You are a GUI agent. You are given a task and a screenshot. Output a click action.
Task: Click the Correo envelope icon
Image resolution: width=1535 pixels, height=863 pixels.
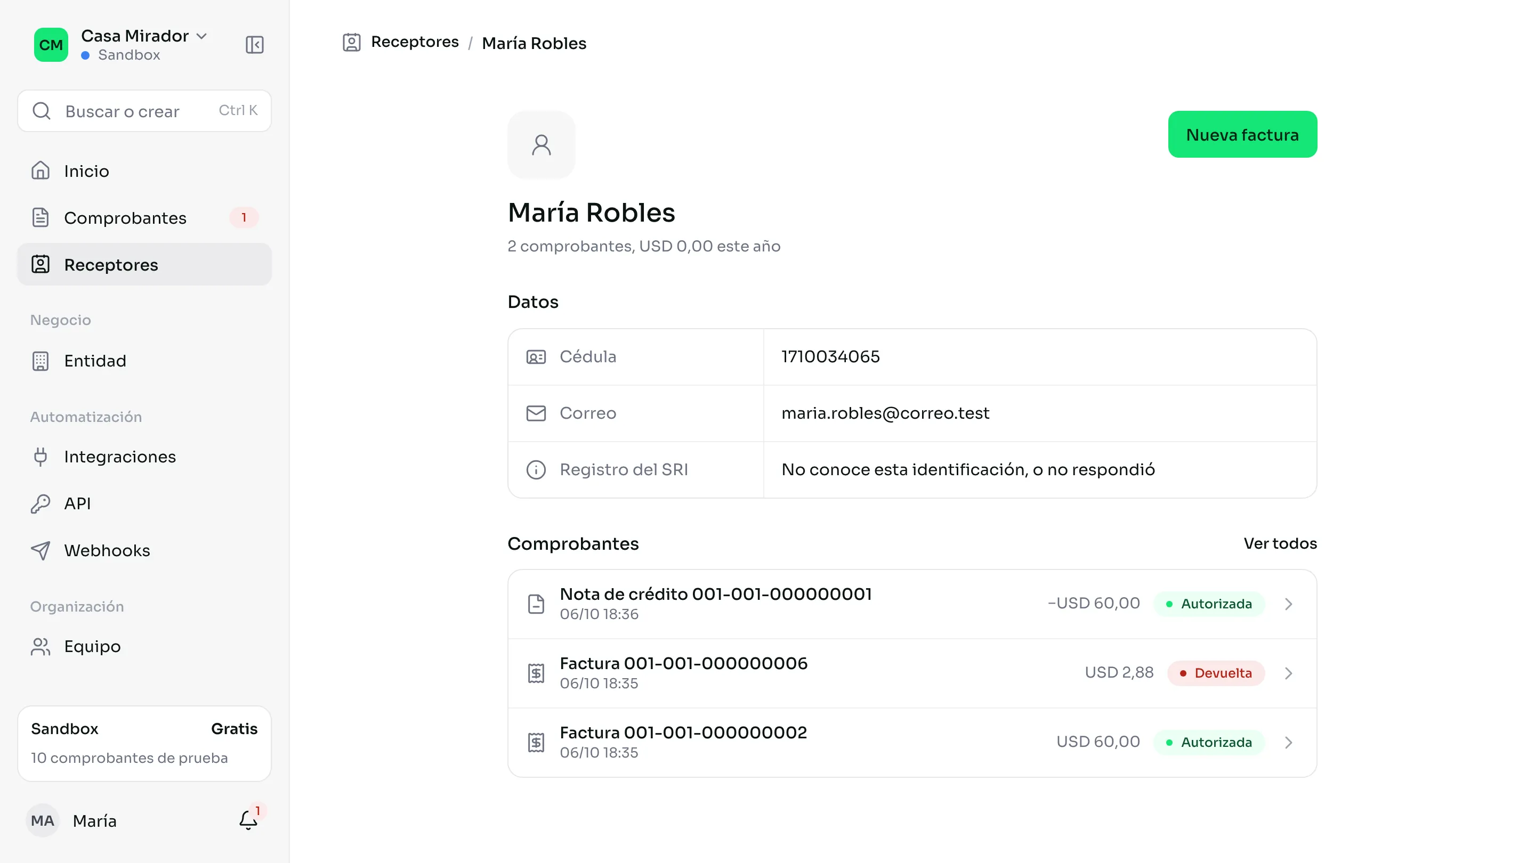(536, 413)
